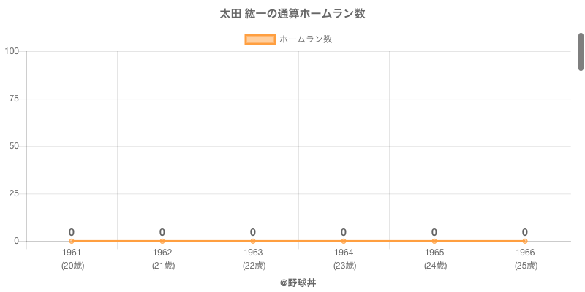Select the 1963 data point
This screenshot has height=292, width=585.
[253, 241]
